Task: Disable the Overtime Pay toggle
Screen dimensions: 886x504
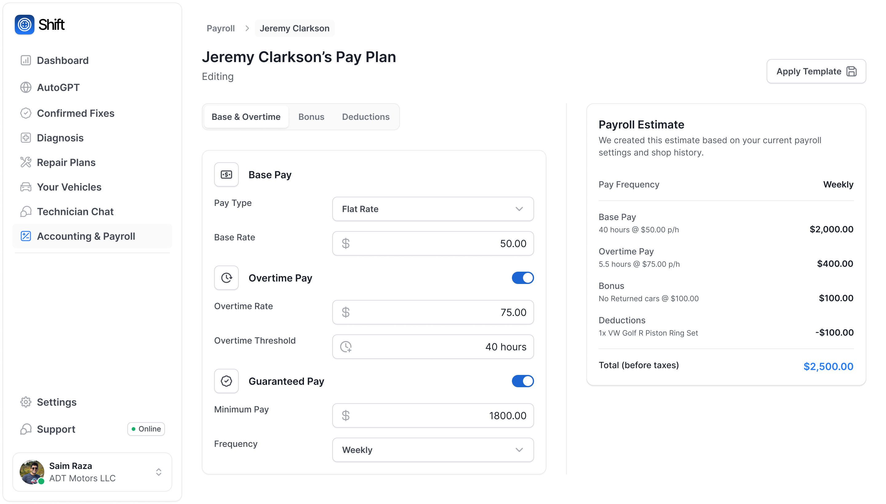Action: coord(522,278)
